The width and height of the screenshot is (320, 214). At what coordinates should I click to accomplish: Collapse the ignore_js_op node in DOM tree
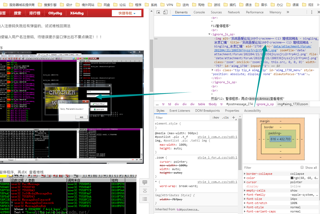(209, 34)
